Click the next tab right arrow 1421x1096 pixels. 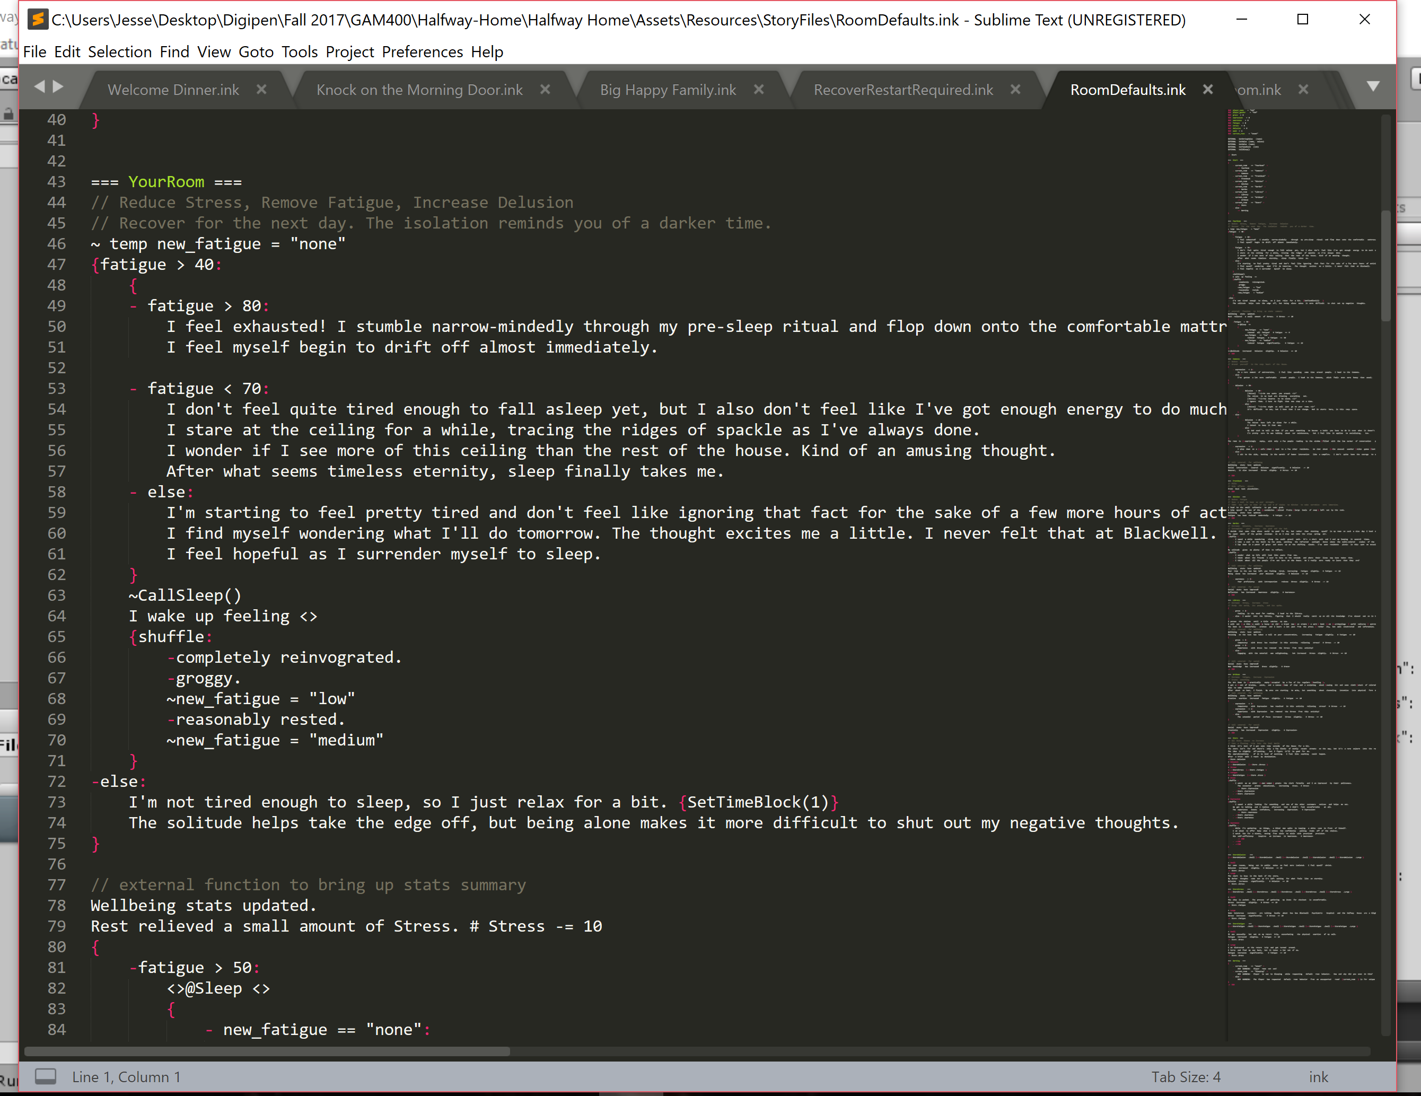(x=58, y=86)
